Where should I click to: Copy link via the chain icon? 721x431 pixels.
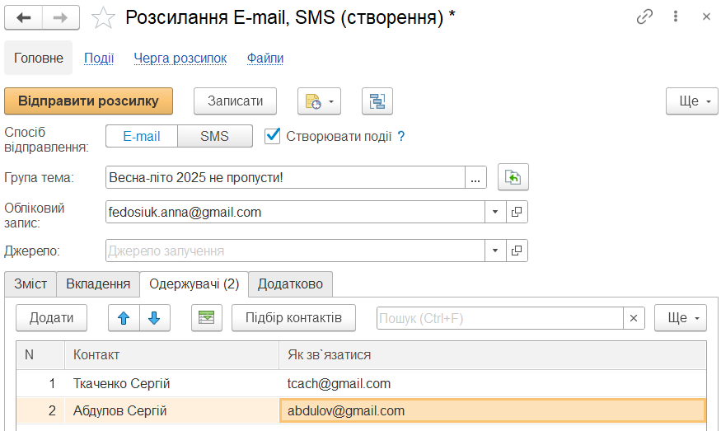[644, 17]
